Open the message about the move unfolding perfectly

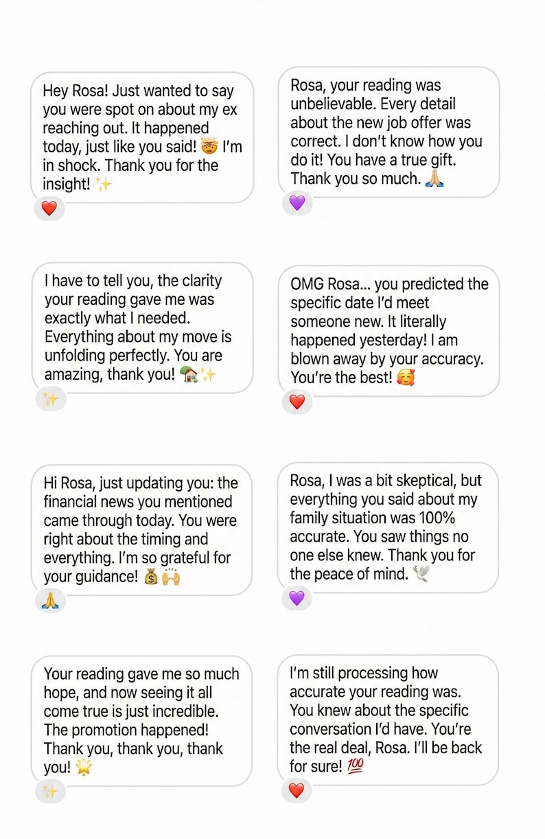[142, 327]
